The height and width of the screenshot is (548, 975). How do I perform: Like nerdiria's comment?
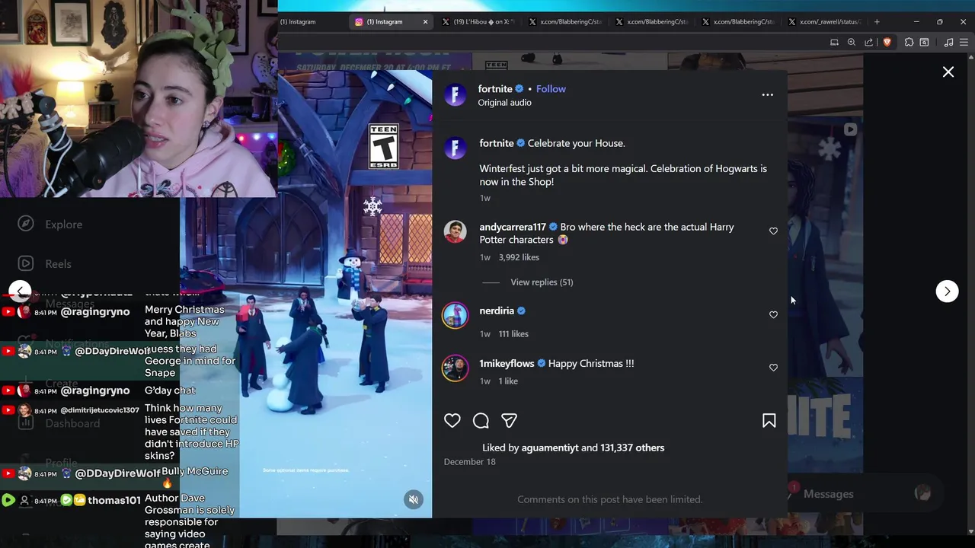773,315
